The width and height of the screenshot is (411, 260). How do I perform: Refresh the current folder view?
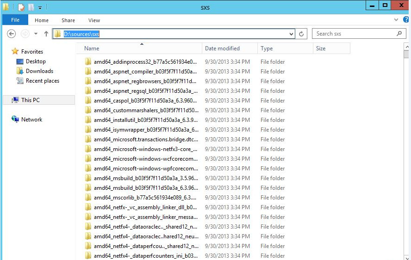tap(301, 34)
